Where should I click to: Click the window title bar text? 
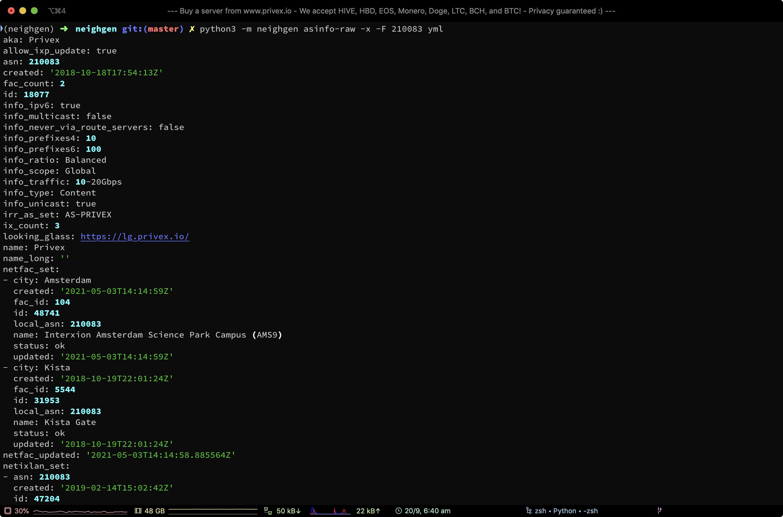point(391,11)
